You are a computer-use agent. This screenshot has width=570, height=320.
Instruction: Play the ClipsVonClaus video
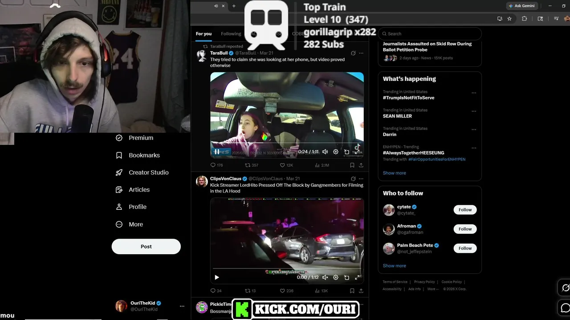tap(217, 277)
